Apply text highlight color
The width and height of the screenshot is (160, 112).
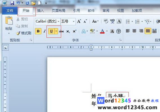92,31
